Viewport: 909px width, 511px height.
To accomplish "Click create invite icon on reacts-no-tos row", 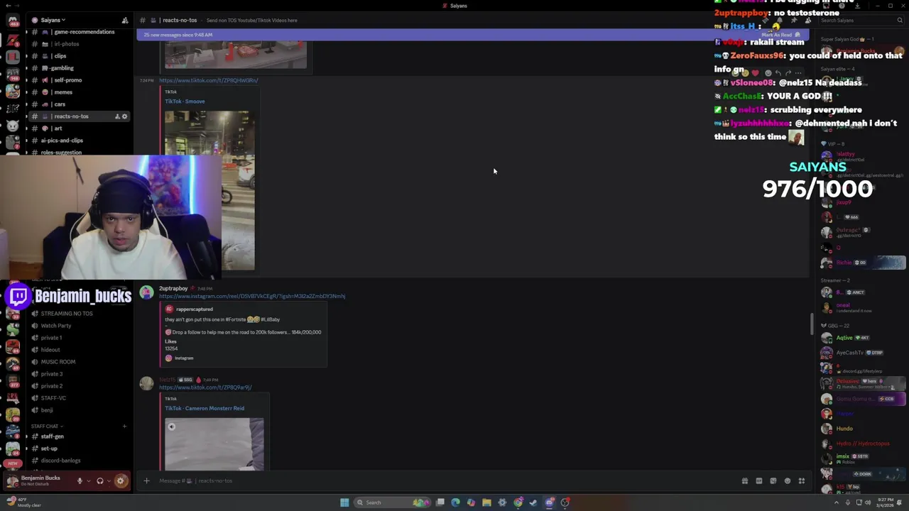I will click(x=117, y=116).
